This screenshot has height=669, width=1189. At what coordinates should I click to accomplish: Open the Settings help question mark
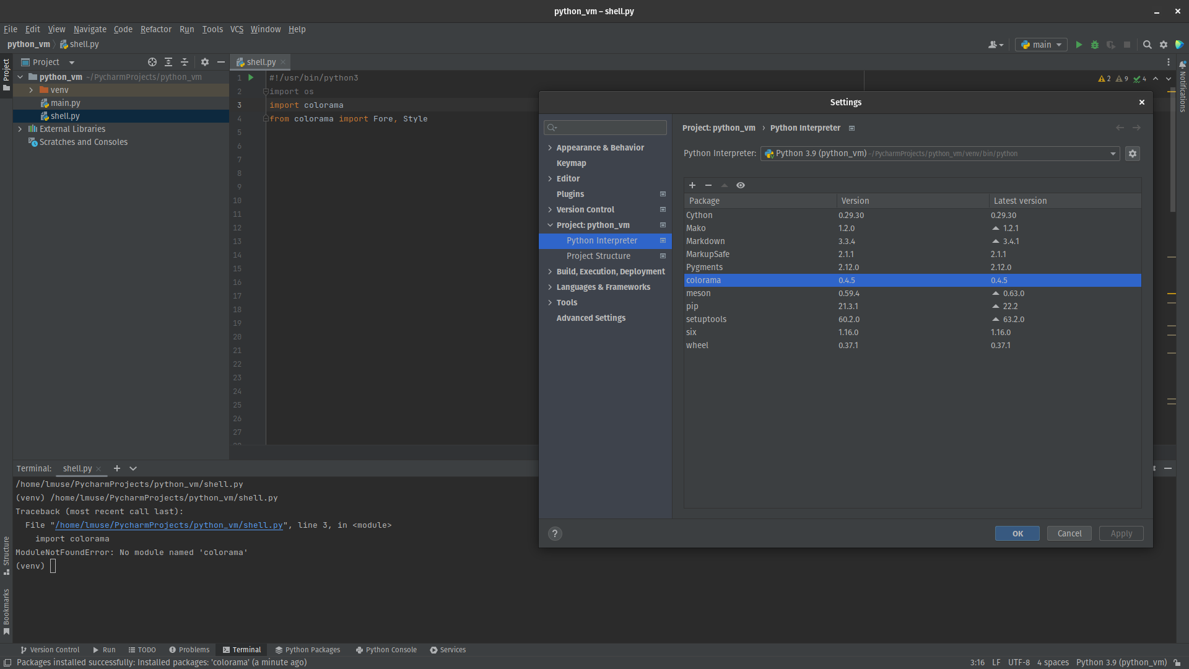point(555,533)
